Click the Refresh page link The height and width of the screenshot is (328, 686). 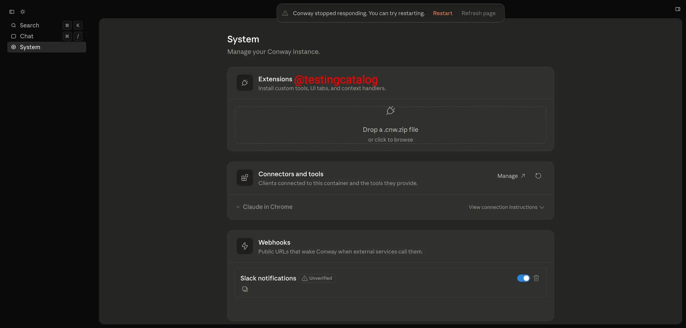pyautogui.click(x=478, y=13)
